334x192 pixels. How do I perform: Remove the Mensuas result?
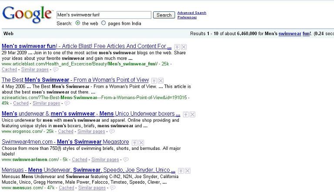pyautogui.click(x=188, y=171)
